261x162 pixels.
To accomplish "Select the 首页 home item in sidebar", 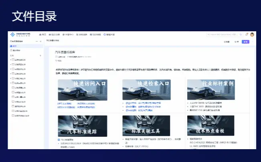I will pyautogui.click(x=14, y=46).
